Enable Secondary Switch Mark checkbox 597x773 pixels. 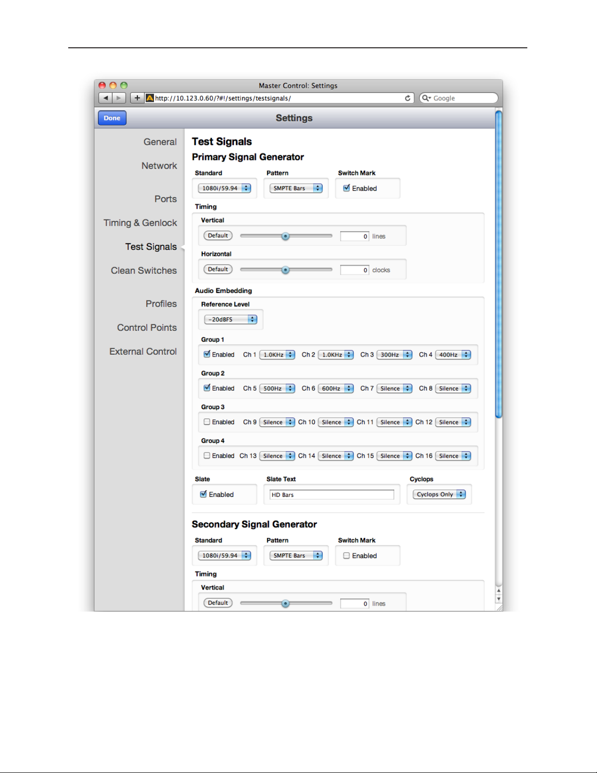tap(347, 555)
